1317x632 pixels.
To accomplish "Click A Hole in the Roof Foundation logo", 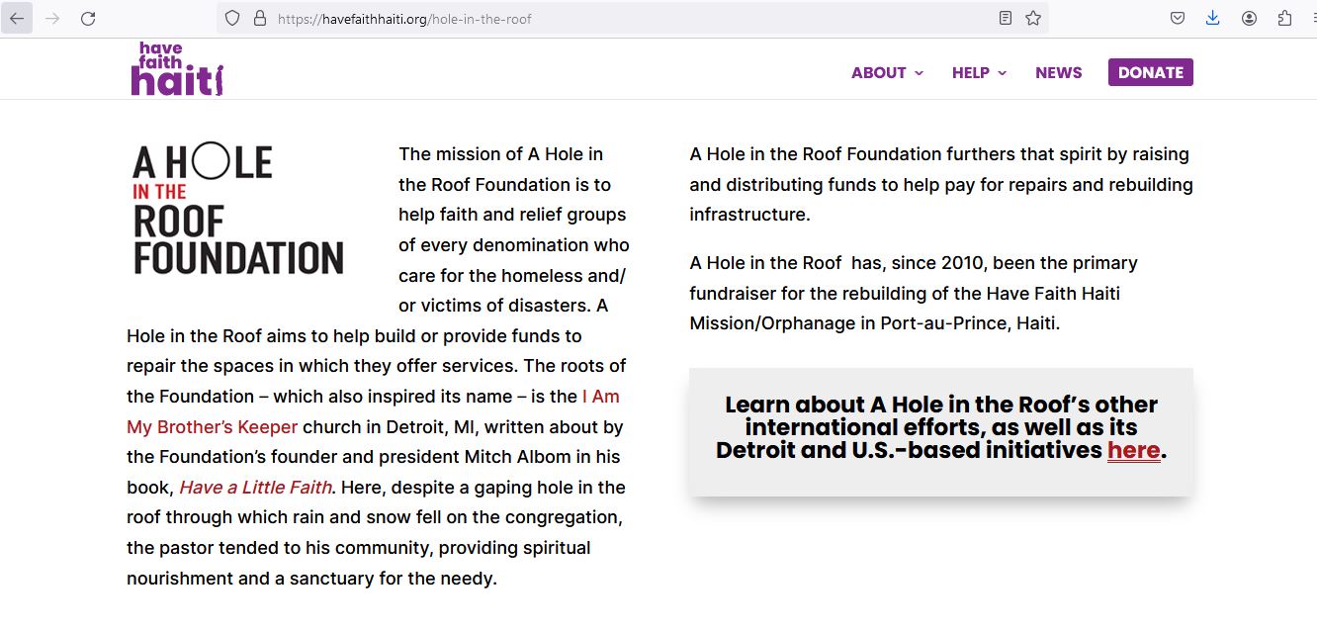I will pos(238,210).
